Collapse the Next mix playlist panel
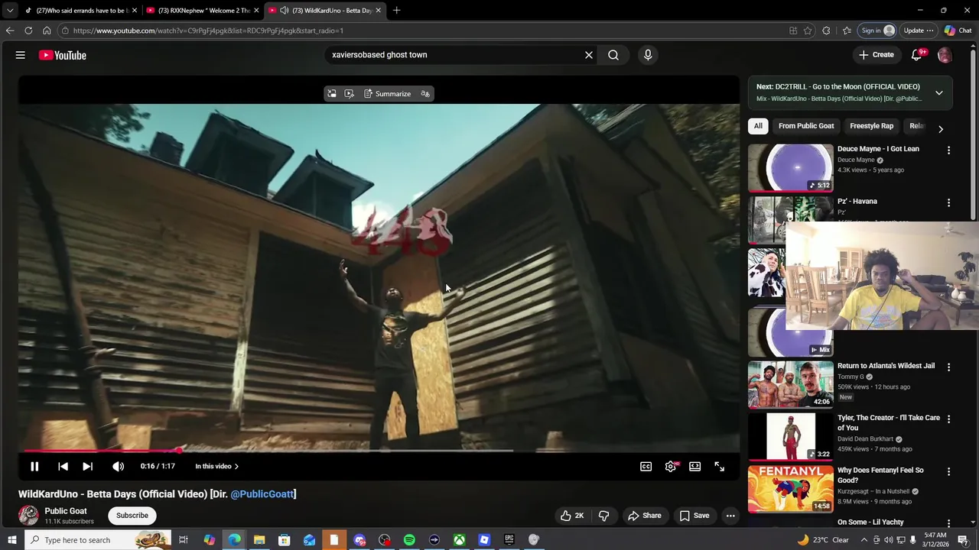 [939, 93]
